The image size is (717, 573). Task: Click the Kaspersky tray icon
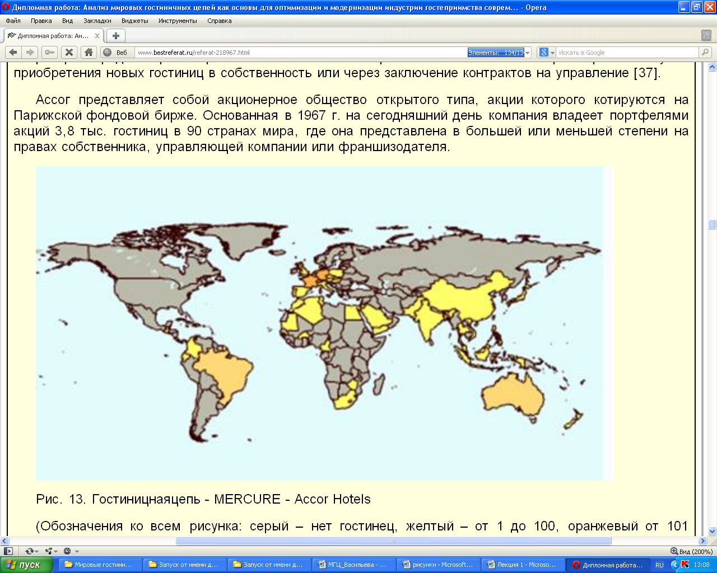coord(685,565)
